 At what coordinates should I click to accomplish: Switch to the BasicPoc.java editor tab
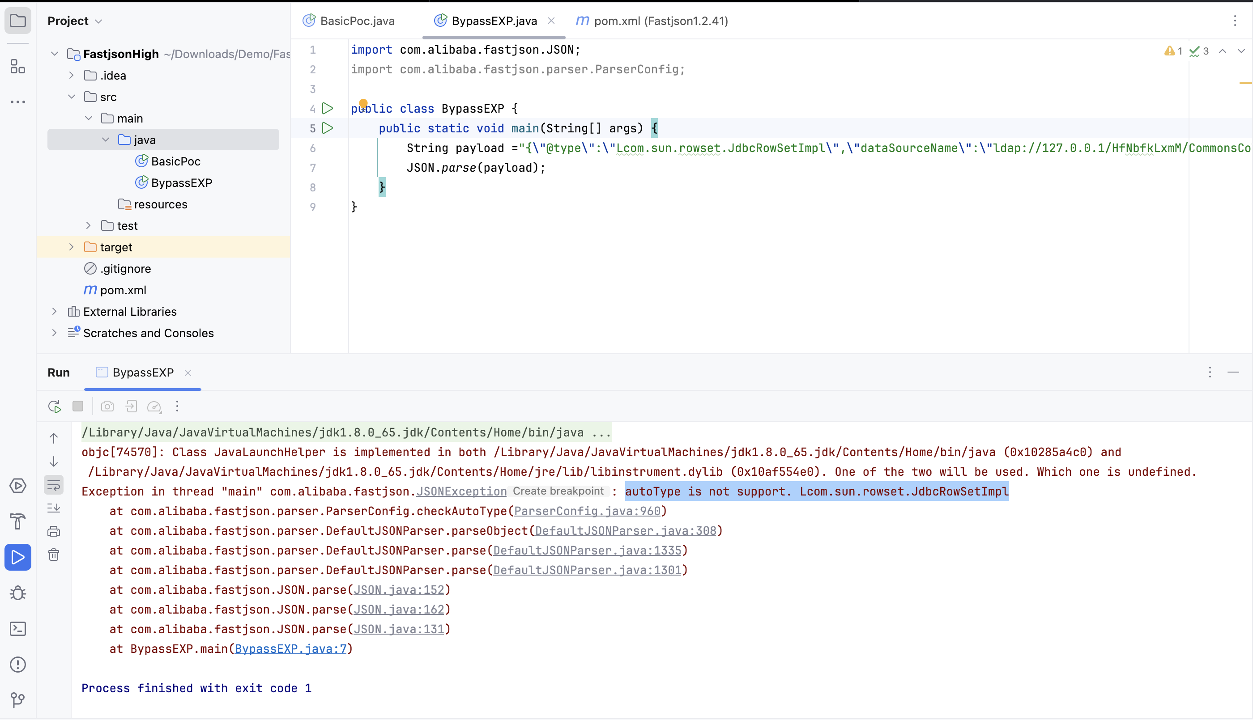(357, 21)
